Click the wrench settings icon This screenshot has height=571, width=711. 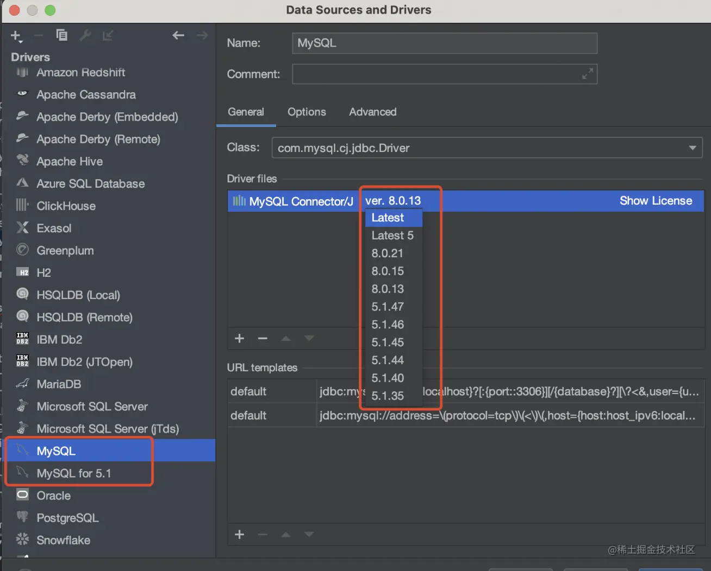coord(85,35)
